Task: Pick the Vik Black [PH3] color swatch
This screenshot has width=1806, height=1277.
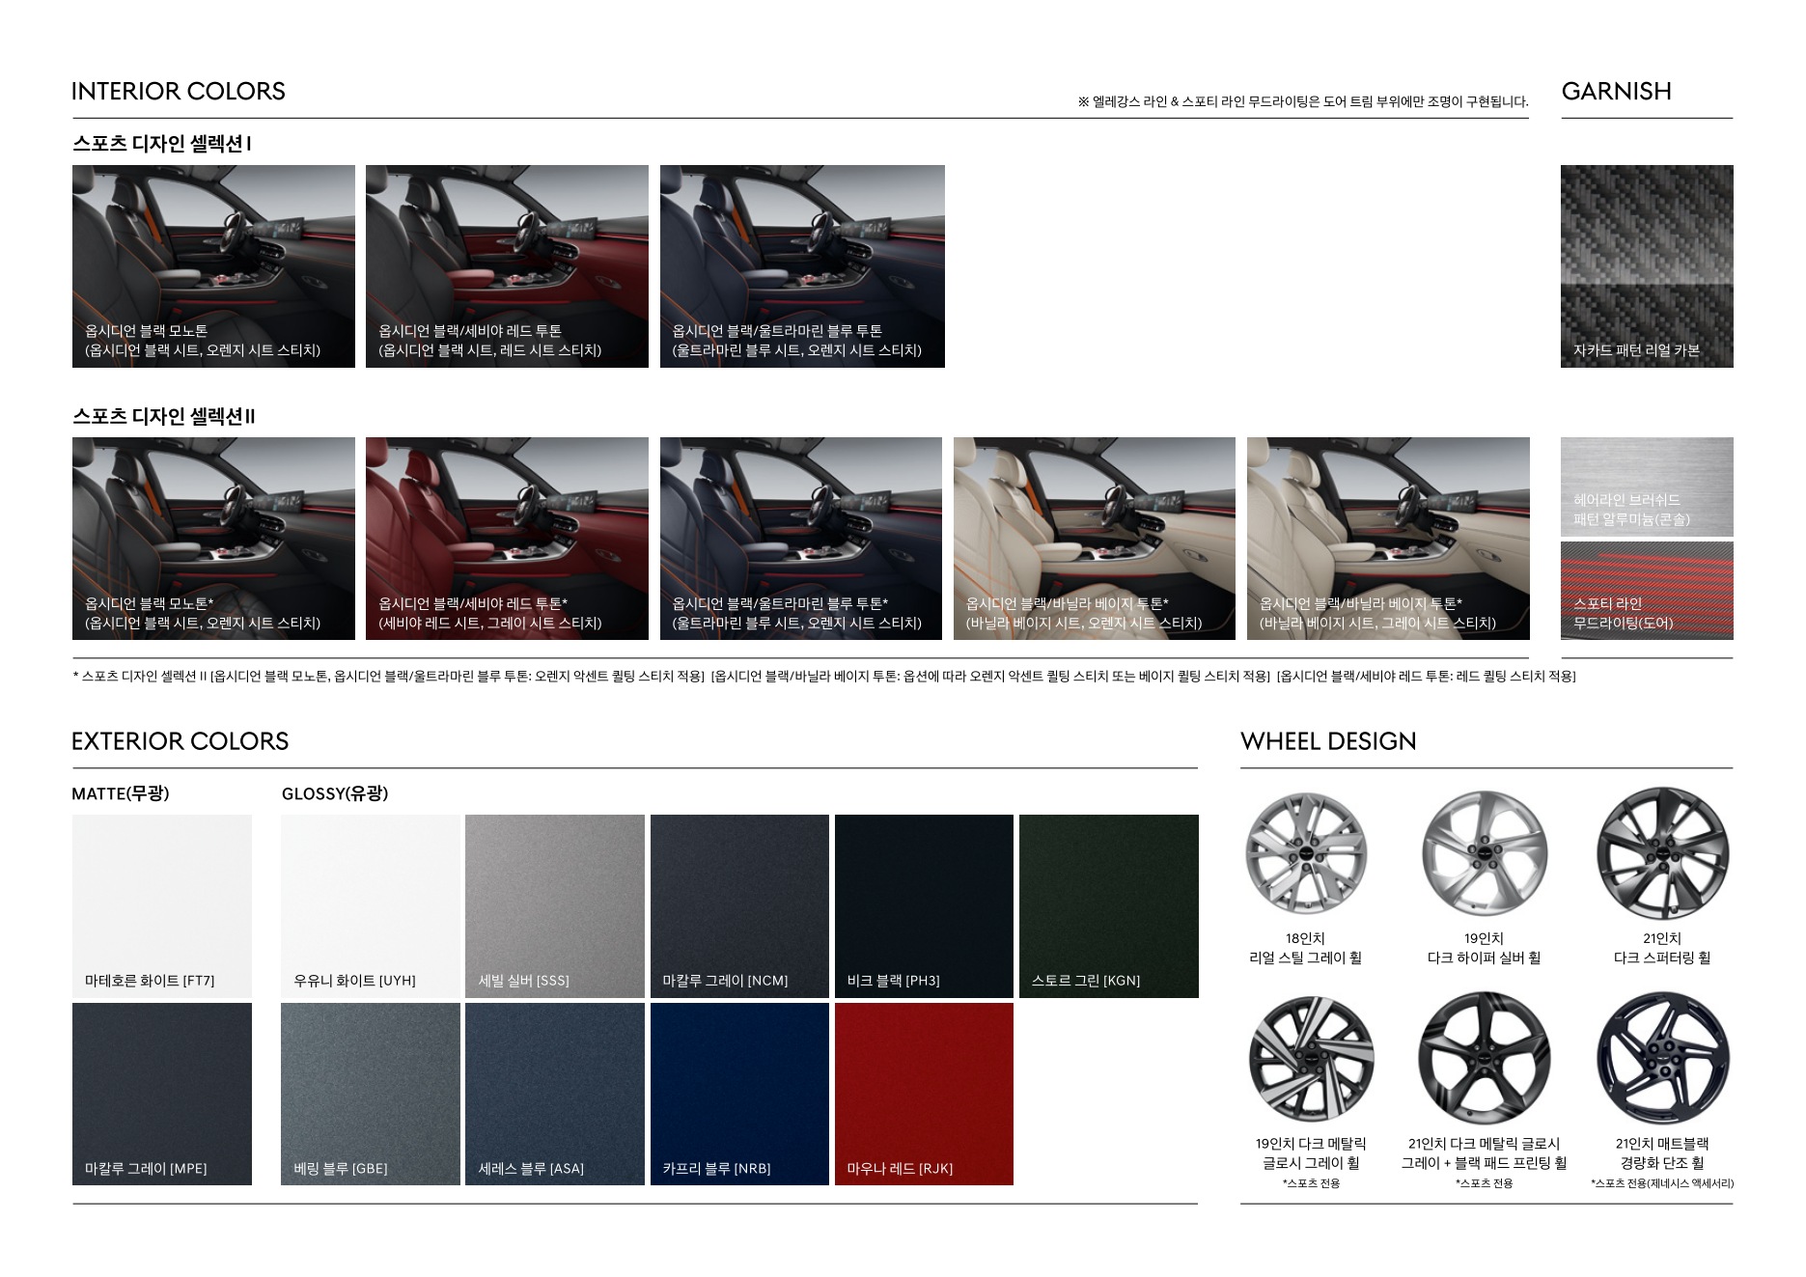Action: tap(924, 905)
